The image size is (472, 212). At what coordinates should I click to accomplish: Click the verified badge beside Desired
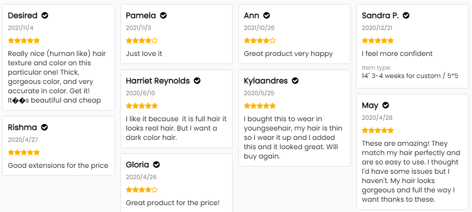[45, 16]
